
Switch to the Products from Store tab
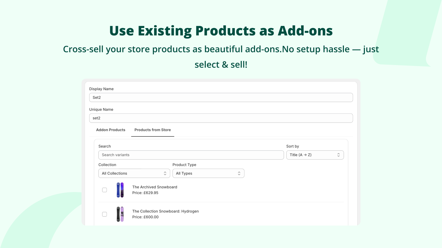click(x=152, y=130)
